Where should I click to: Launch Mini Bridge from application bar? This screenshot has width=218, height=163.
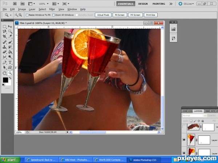[23, 4]
